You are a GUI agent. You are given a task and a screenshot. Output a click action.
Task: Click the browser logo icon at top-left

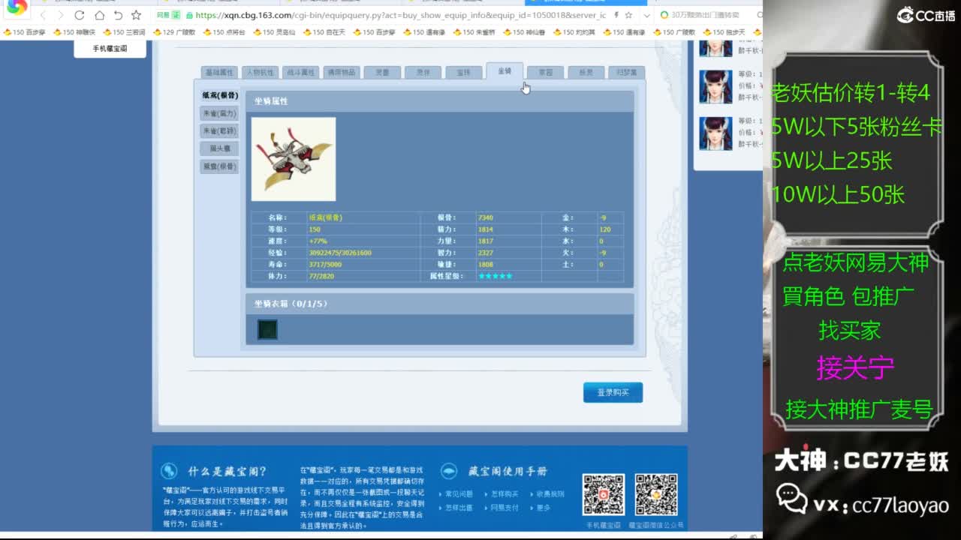point(17,7)
